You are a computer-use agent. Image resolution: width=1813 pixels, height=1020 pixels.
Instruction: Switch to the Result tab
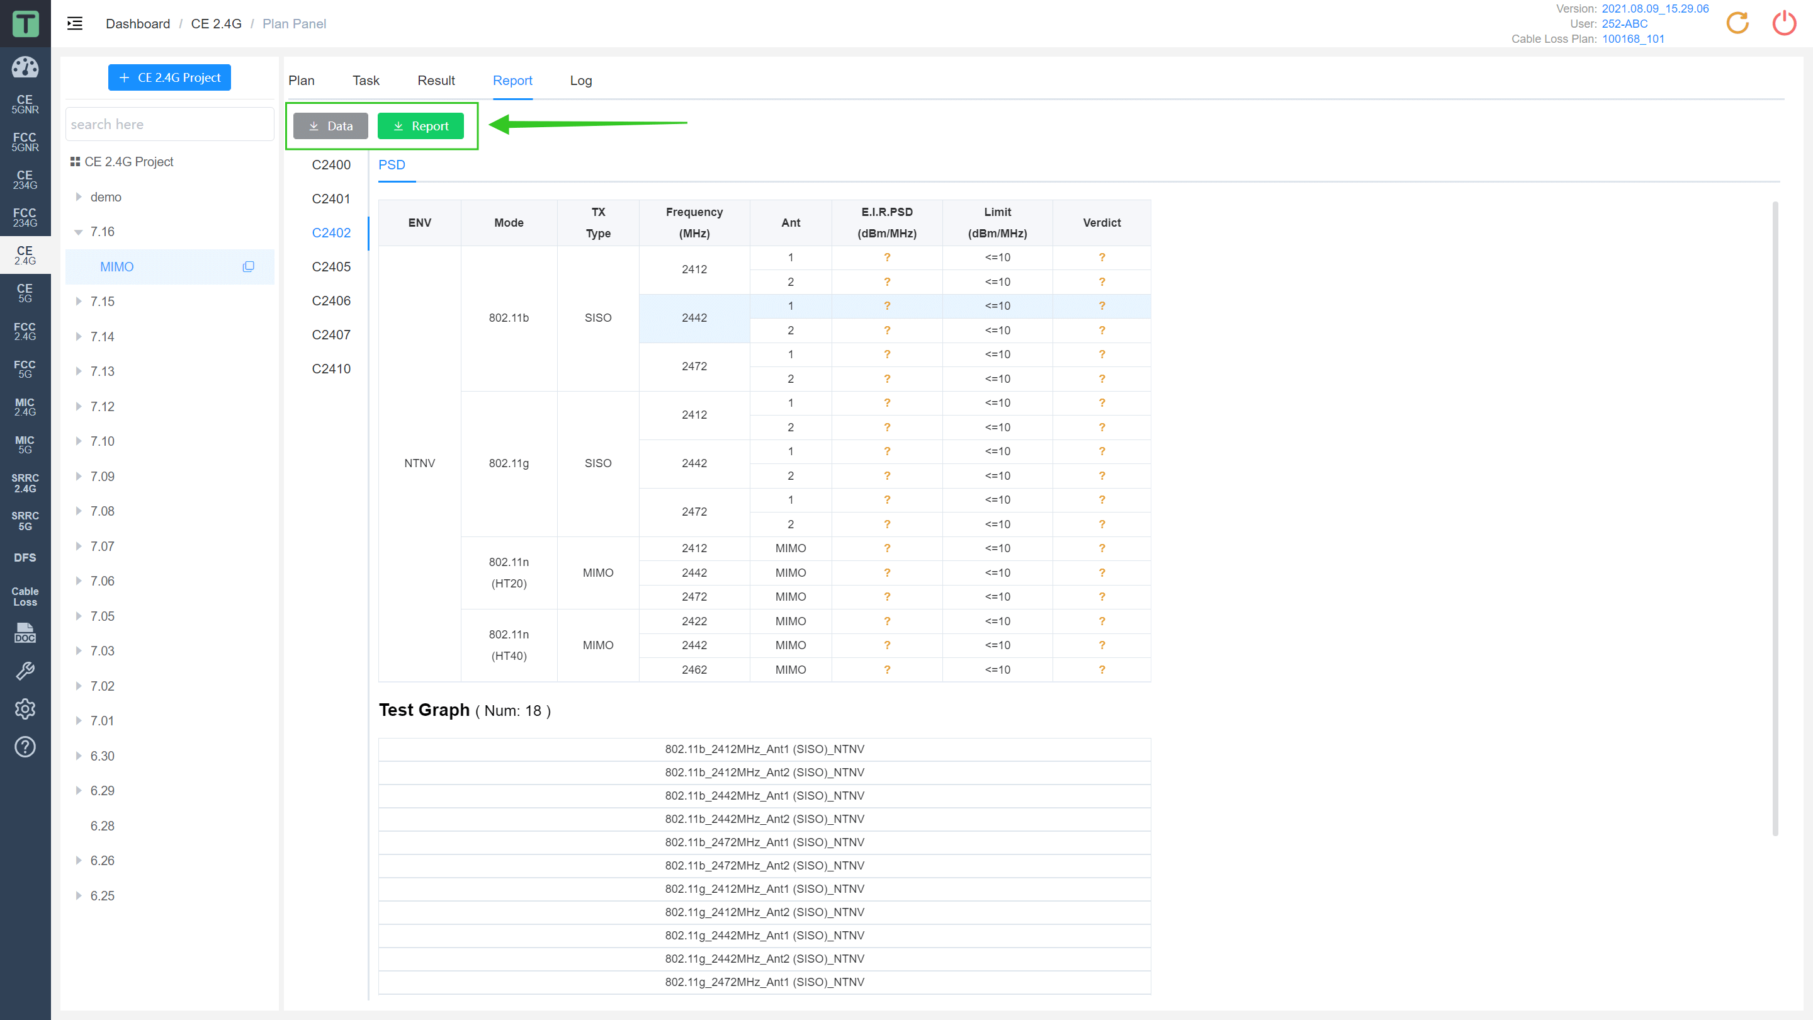point(436,80)
